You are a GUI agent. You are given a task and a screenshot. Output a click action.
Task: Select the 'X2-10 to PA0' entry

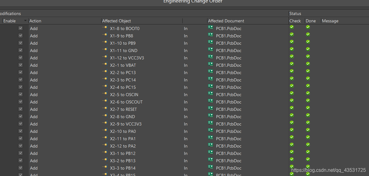(x=123, y=131)
